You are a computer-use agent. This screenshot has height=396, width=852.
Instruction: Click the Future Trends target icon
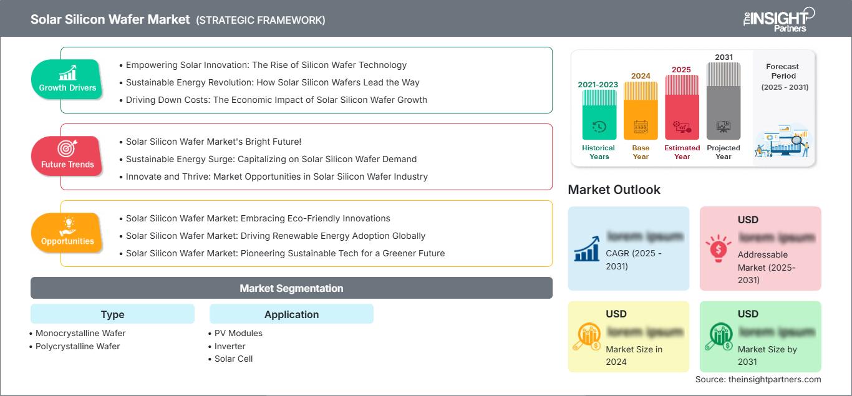click(67, 149)
